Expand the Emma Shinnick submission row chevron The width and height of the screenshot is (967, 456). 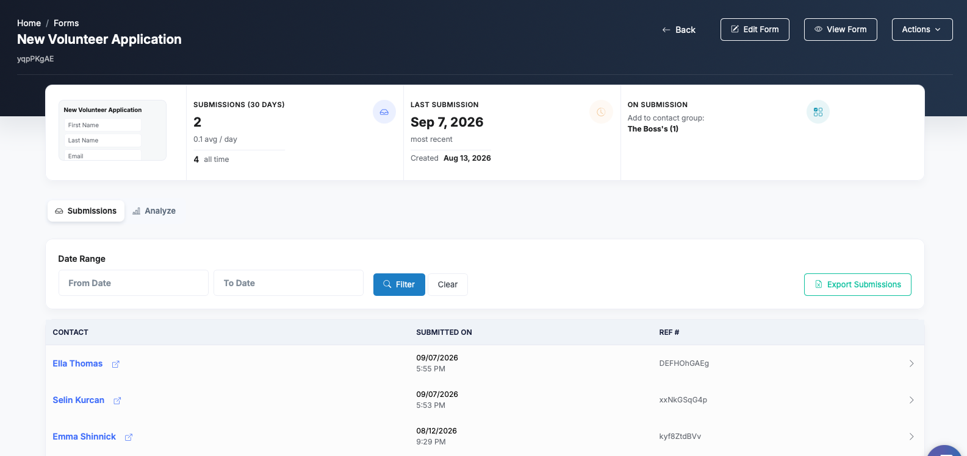click(911, 437)
